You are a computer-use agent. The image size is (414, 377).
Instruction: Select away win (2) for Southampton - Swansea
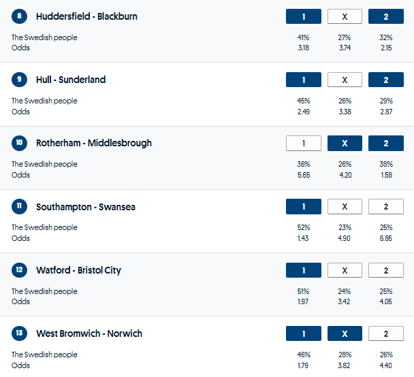[385, 206]
